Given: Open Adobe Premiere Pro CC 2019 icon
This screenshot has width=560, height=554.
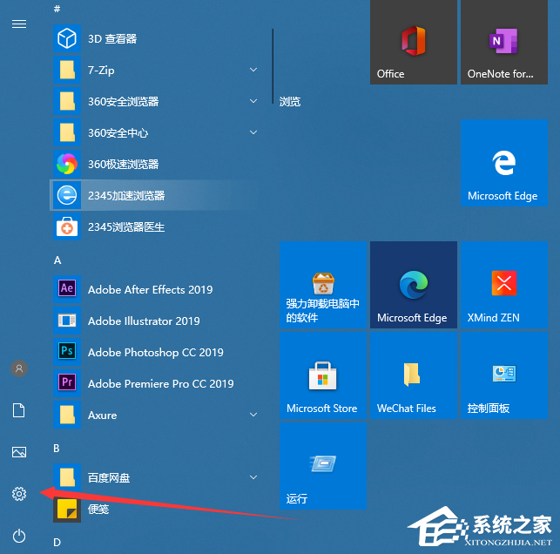Looking at the screenshot, I should pos(67,383).
